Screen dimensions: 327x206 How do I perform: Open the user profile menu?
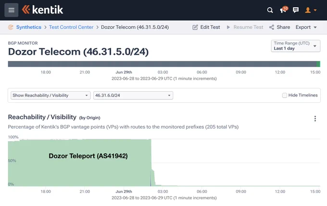tap(311, 10)
